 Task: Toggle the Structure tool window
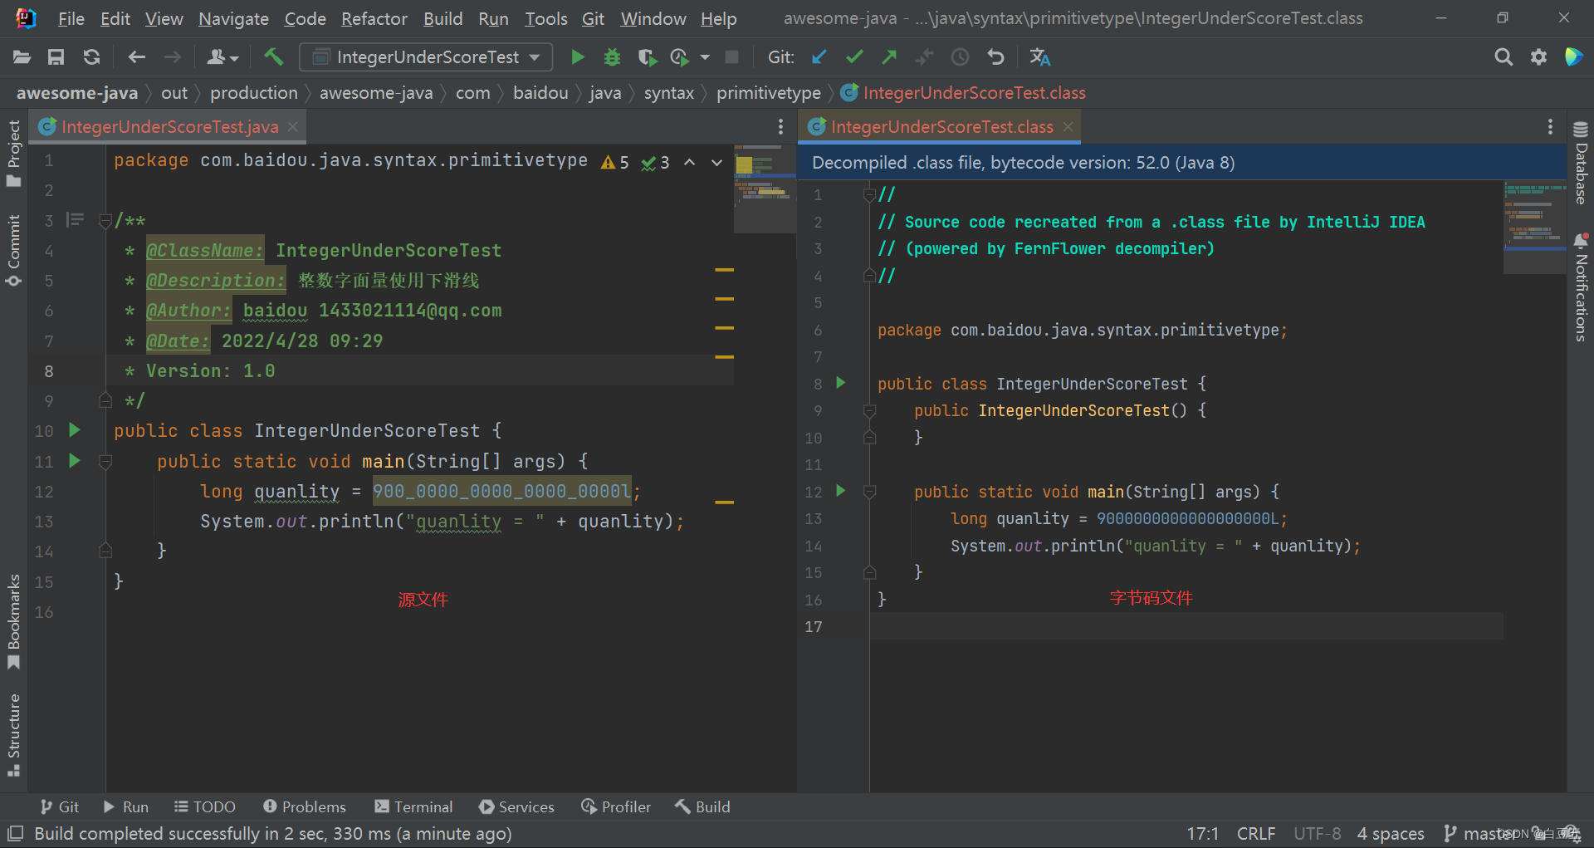pyautogui.click(x=13, y=735)
